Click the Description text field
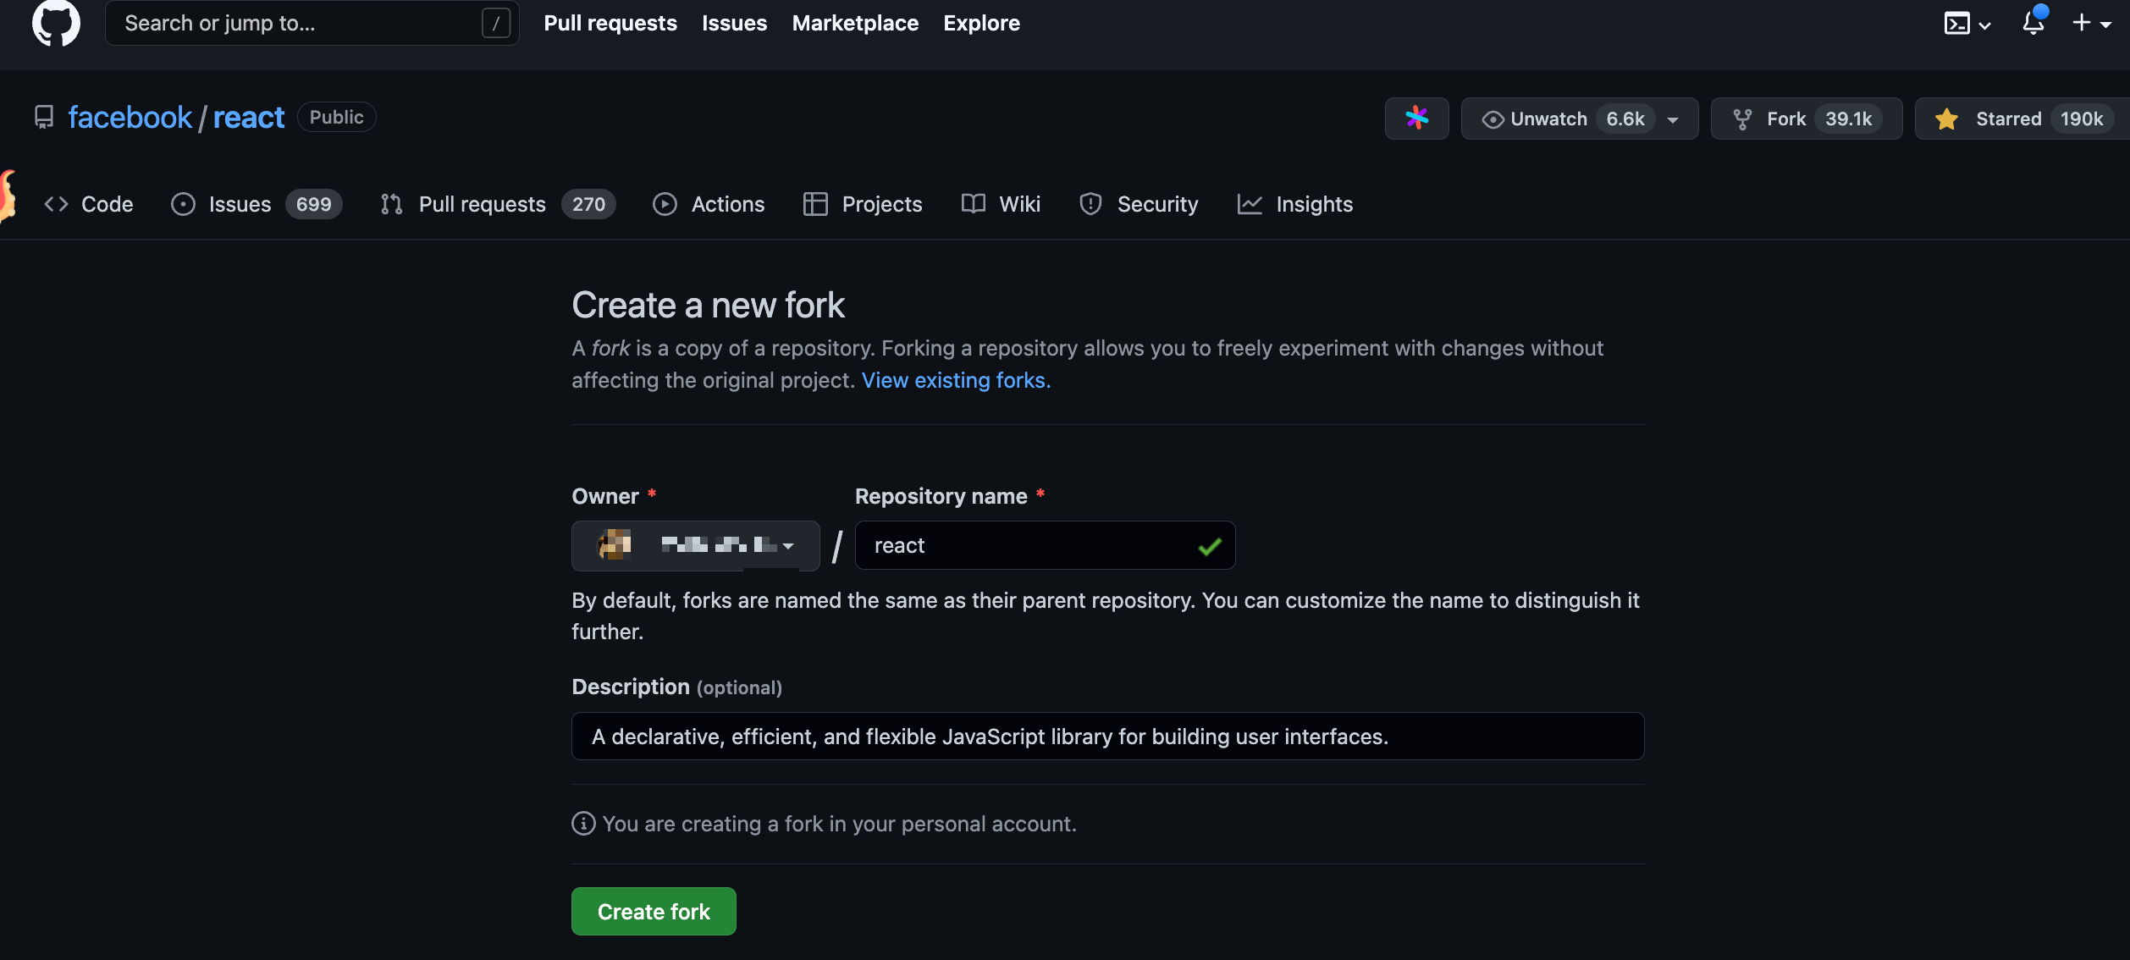 click(x=1107, y=736)
